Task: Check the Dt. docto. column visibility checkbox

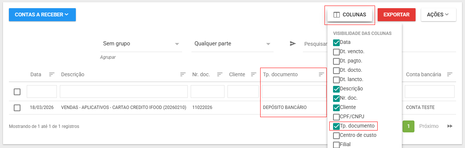Action: 336,70
